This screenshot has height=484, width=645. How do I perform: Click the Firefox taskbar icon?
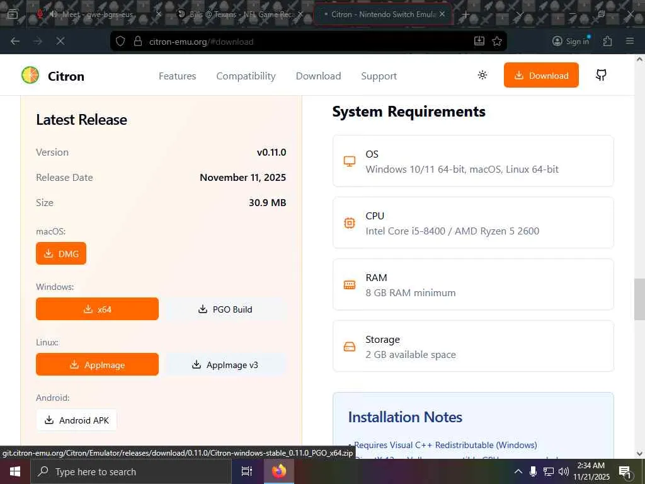click(279, 471)
